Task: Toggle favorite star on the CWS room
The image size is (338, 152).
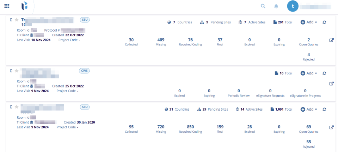Action: coord(16,71)
